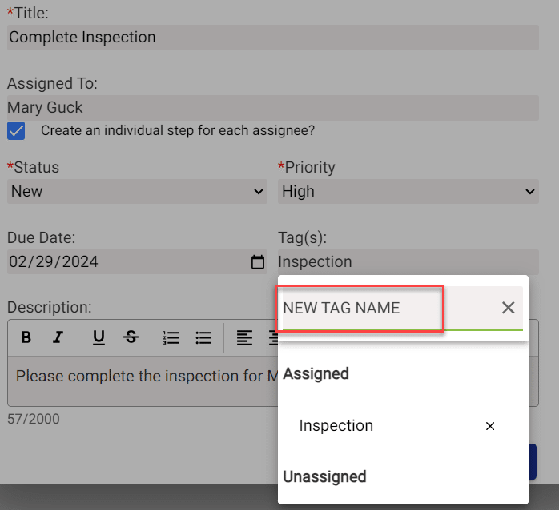Click the 57/2000 character counter
This screenshot has height=510, width=559.
point(34,419)
